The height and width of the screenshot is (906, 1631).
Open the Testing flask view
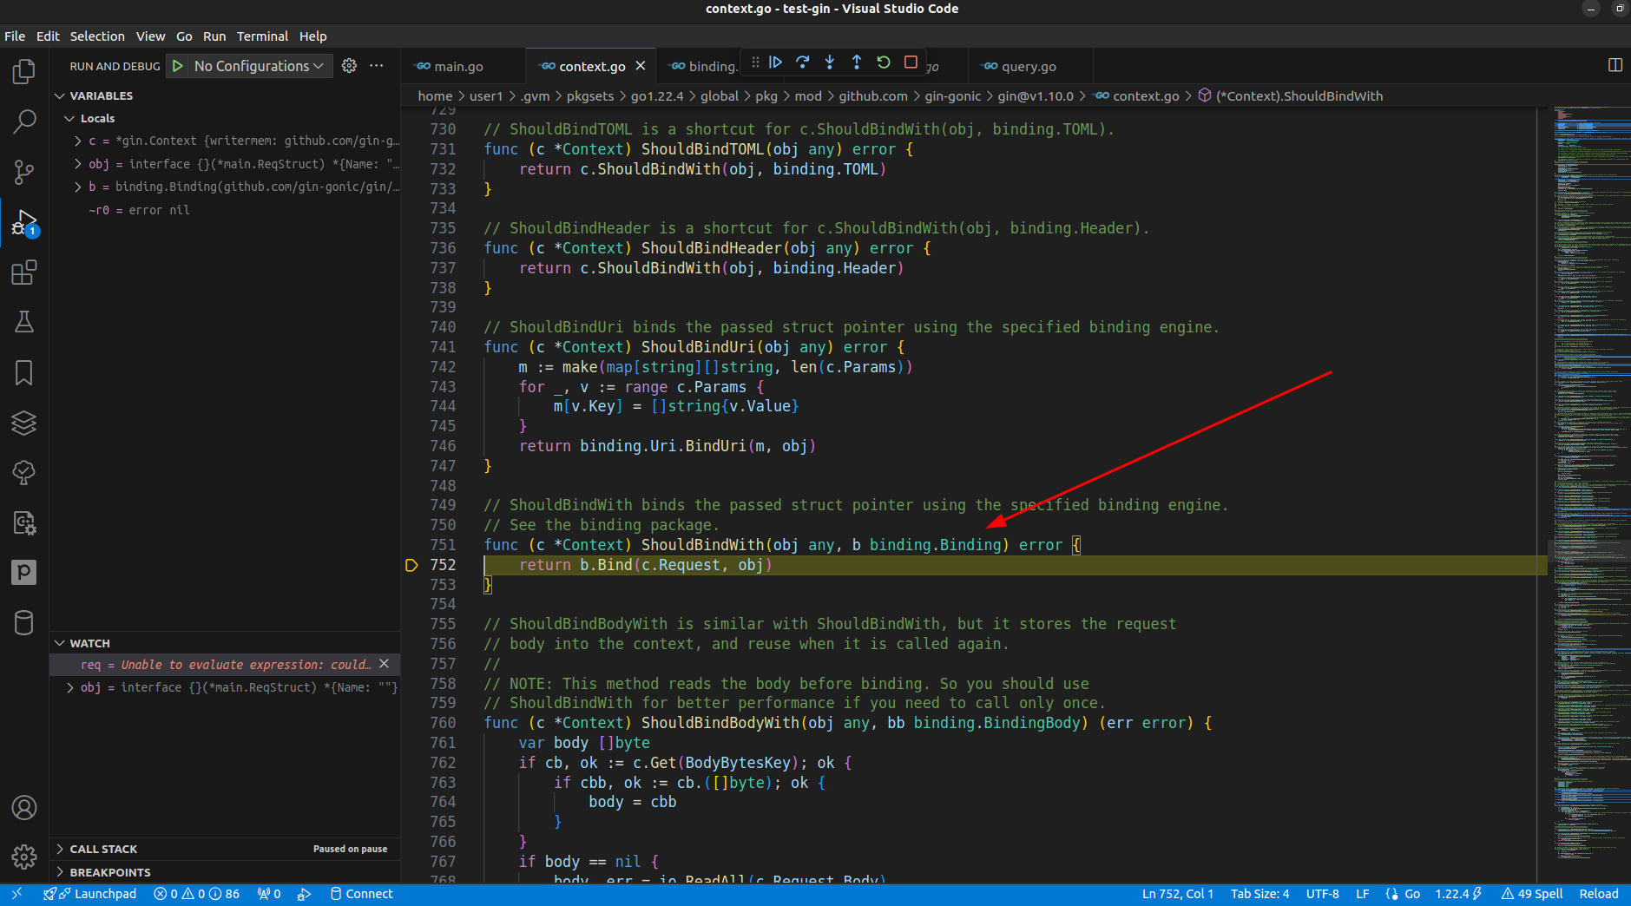24,322
